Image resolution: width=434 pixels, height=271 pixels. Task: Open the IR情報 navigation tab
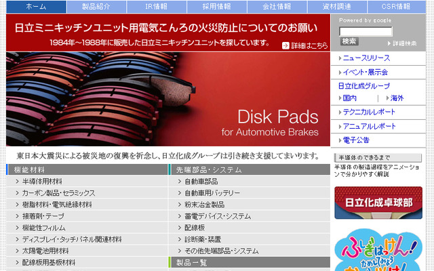point(157,7)
